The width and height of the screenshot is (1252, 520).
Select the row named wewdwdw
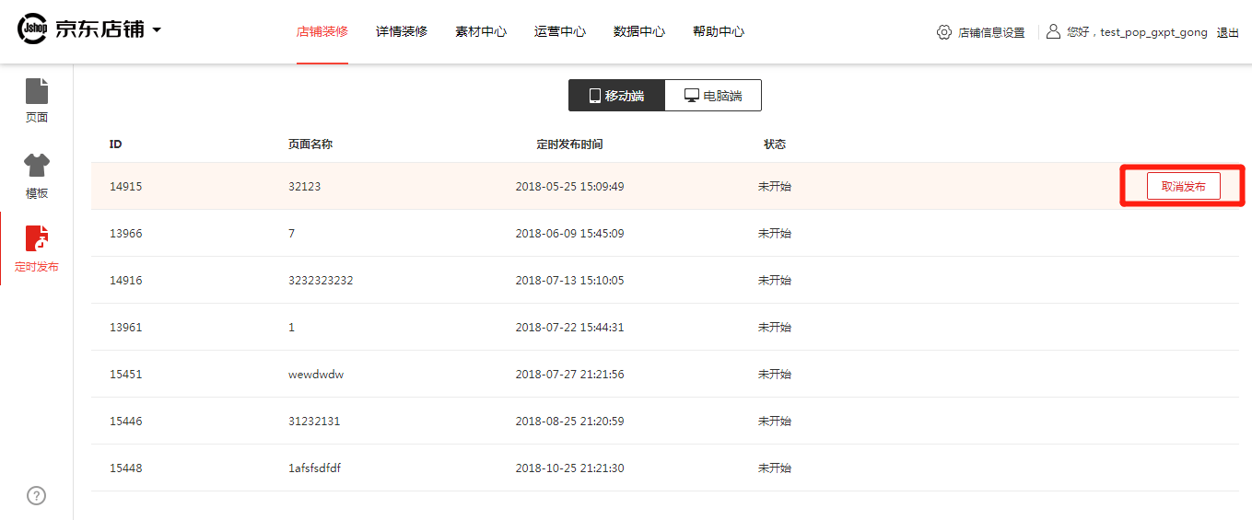tap(665, 374)
